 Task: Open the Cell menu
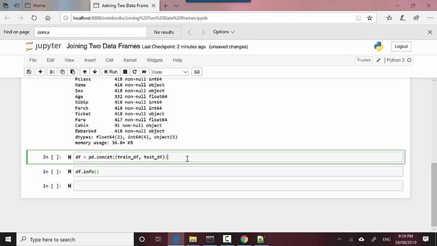click(x=109, y=60)
